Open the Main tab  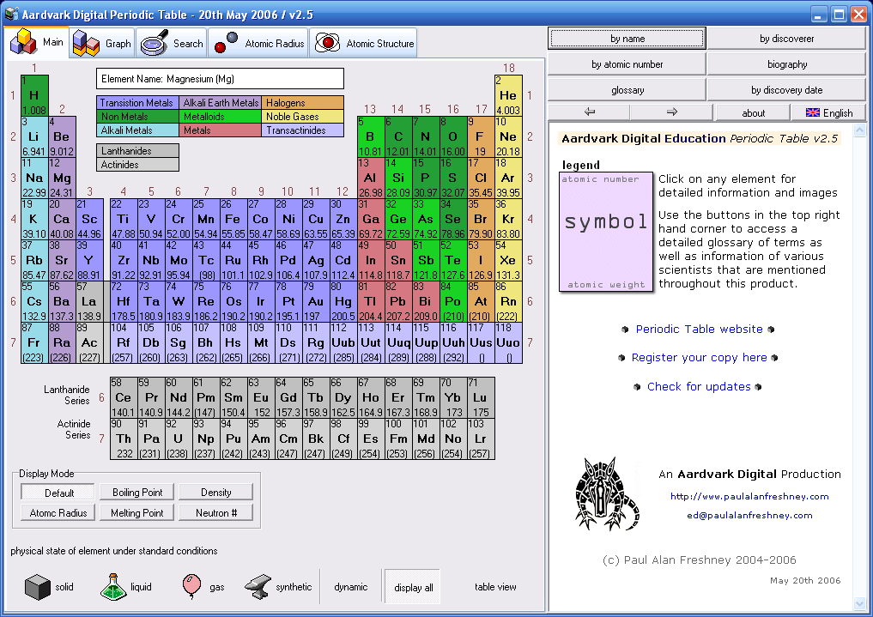[39, 42]
